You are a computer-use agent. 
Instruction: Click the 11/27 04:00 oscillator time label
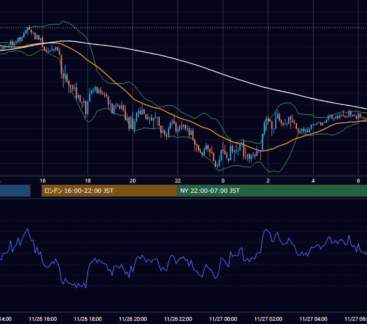(x=314, y=319)
